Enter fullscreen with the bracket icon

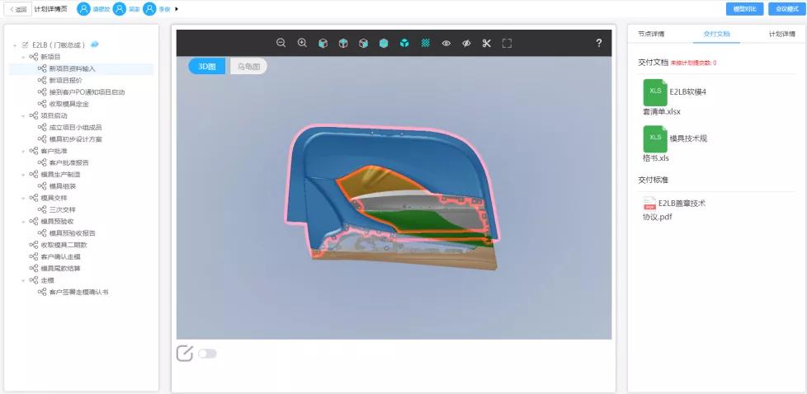pyautogui.click(x=507, y=43)
